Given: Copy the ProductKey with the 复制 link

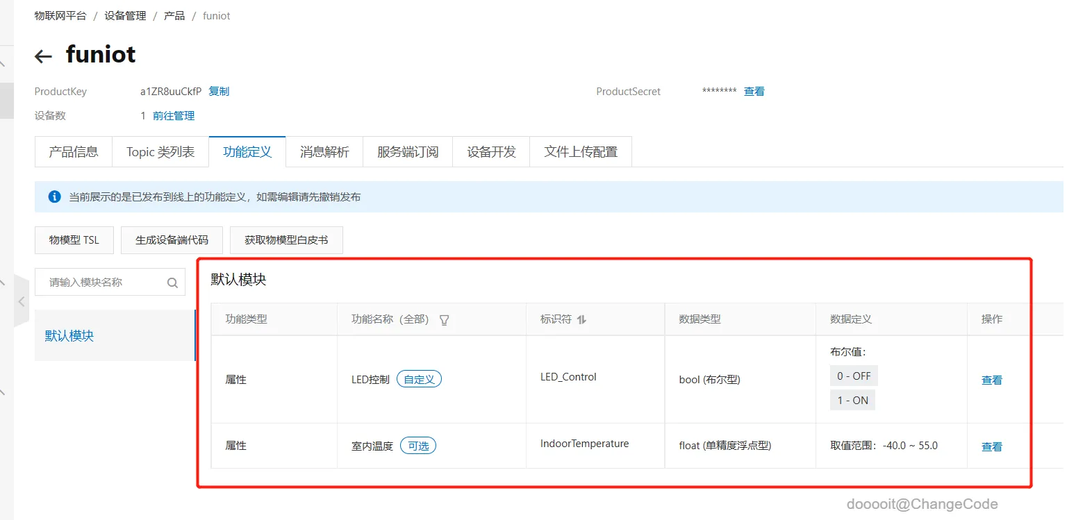Looking at the screenshot, I should [219, 91].
